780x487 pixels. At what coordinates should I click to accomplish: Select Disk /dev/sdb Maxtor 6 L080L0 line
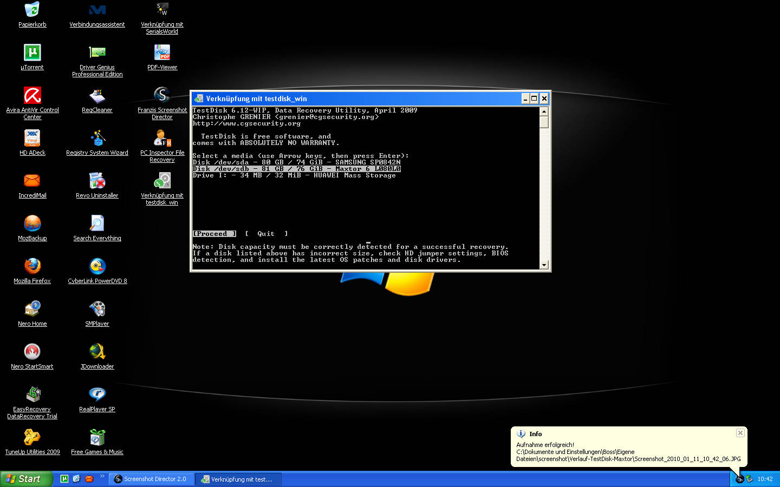[296, 169]
